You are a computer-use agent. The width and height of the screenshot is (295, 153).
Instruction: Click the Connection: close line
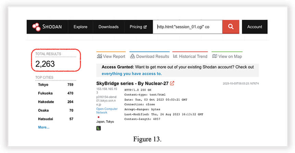pos(140,105)
